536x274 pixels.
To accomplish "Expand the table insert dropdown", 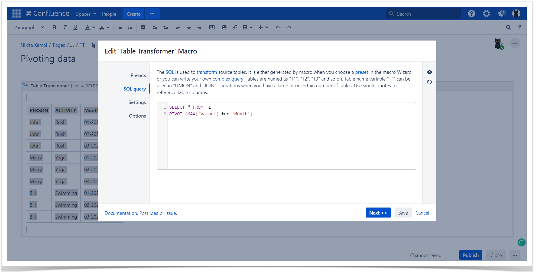I will tap(248, 27).
